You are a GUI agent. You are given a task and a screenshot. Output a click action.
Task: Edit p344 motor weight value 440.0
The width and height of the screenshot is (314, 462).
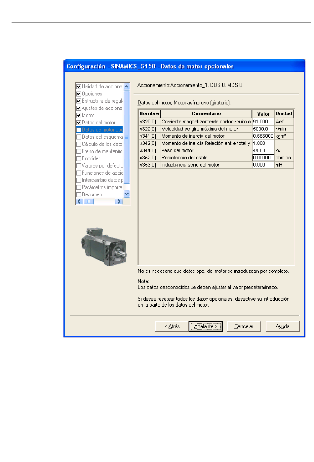[263, 150]
